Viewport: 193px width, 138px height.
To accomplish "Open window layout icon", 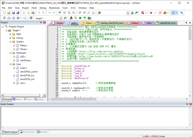I will (x=173, y=13).
